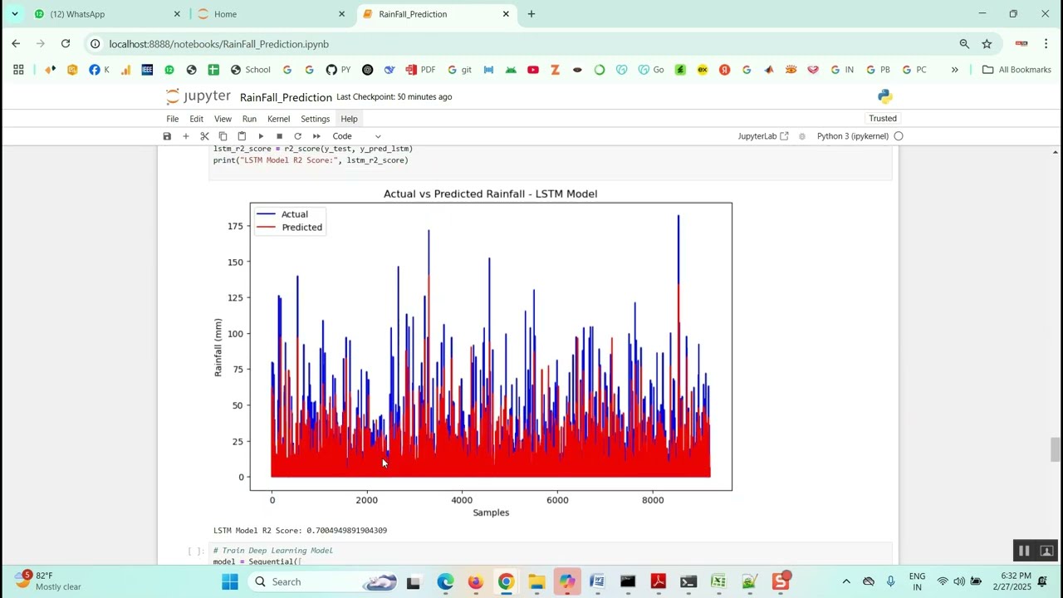1063x598 pixels.
Task: Zoom the page with the magnifier icon
Action: point(964,44)
